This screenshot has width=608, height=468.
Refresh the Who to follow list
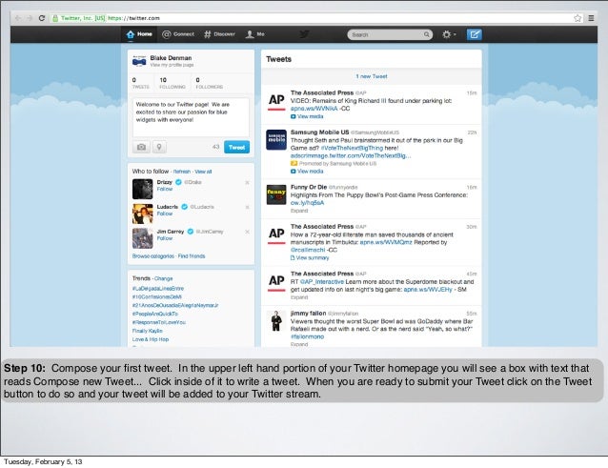tap(182, 172)
